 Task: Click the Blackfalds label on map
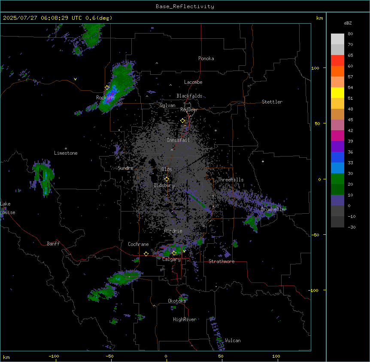189,96
